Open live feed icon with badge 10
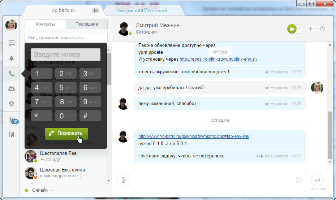 (13, 120)
